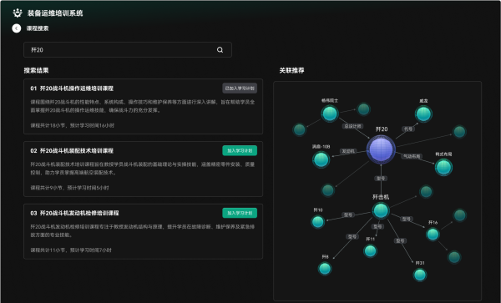
Task: Select the 歼8 graph node
Action: click(325, 269)
